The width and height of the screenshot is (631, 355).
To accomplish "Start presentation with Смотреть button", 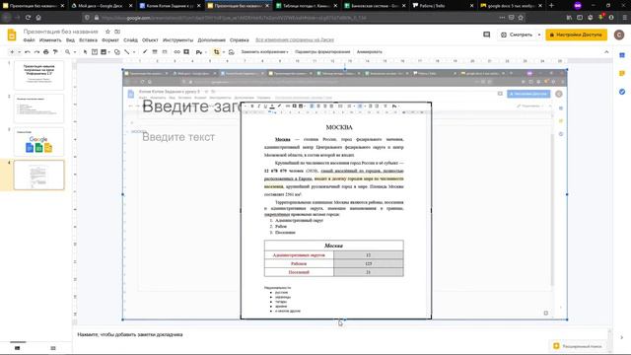I will tap(517, 35).
